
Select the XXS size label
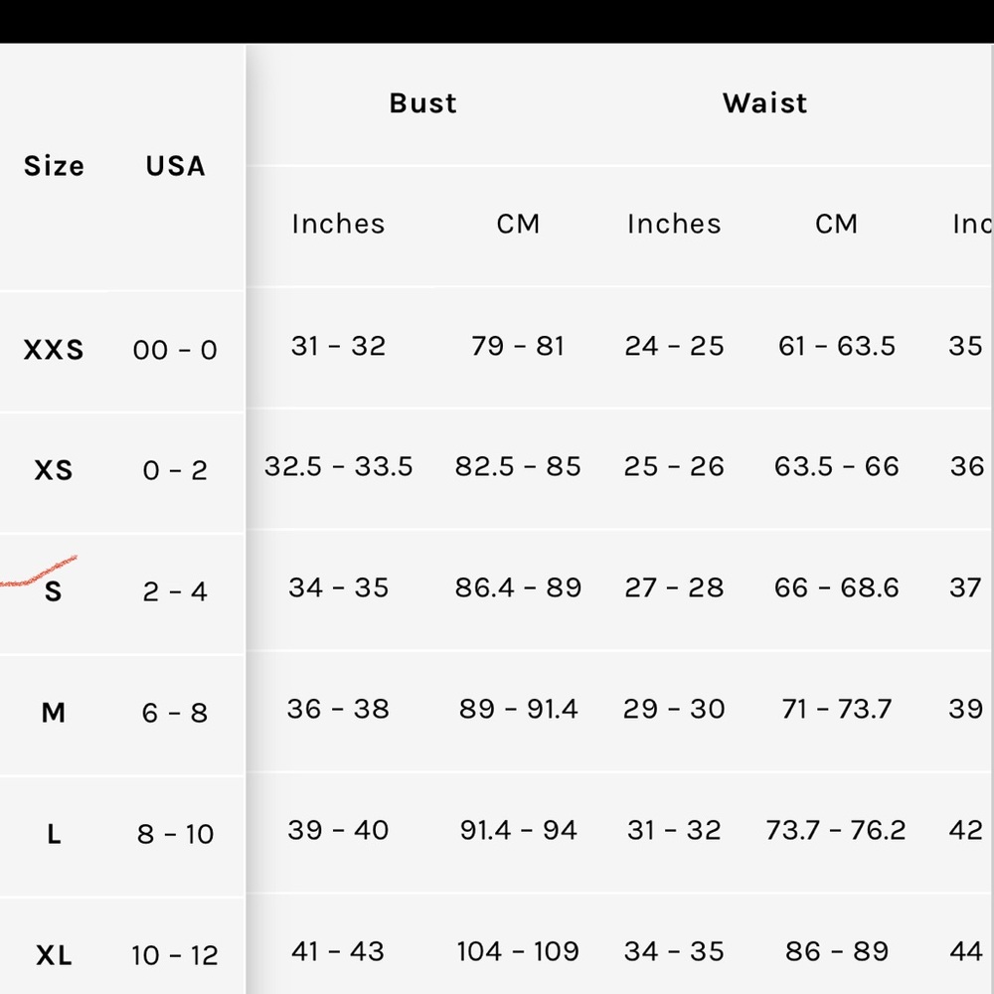click(54, 350)
